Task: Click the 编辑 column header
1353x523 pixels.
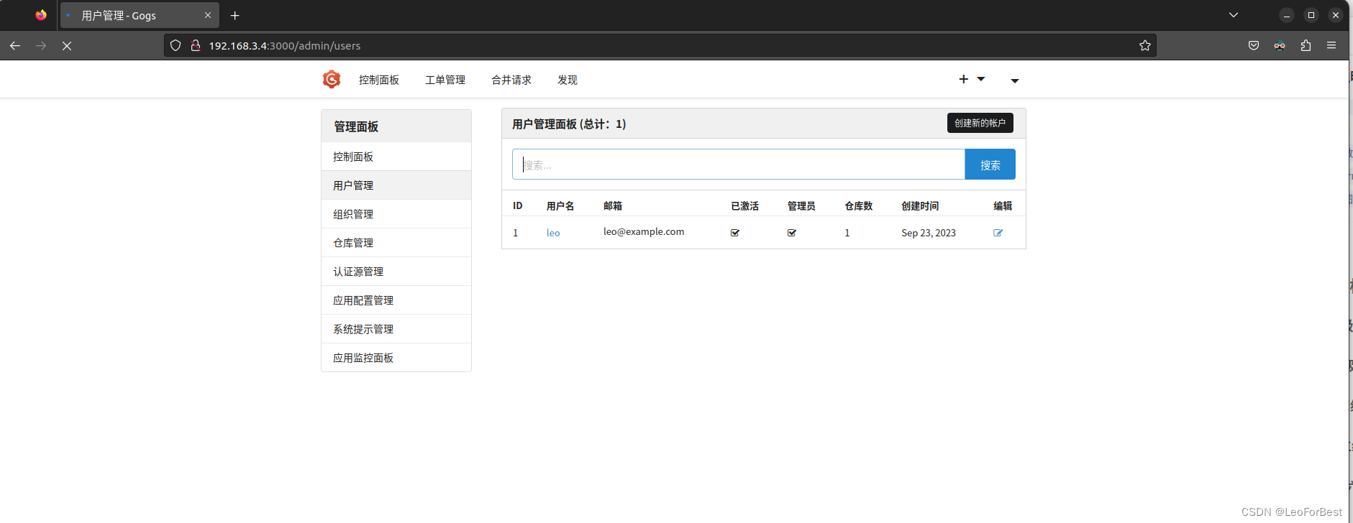Action: 1003,205
